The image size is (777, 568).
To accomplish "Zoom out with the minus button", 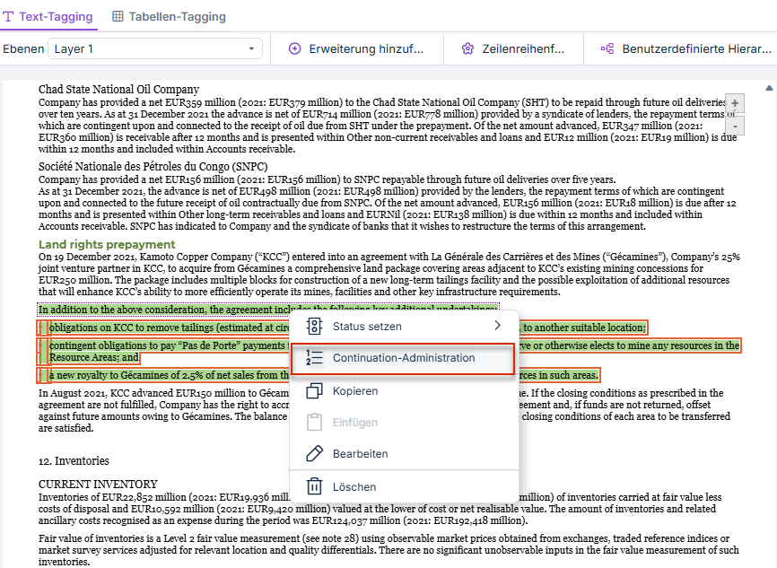I will click(735, 126).
